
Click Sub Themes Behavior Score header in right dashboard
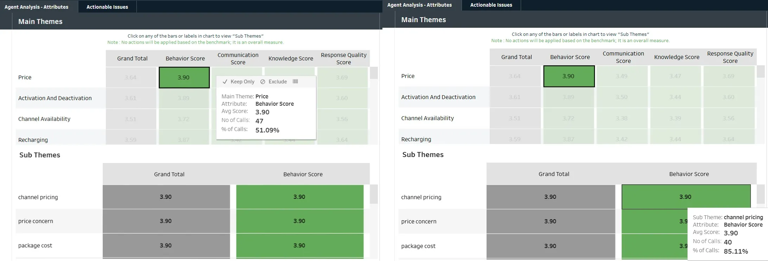coord(689,174)
